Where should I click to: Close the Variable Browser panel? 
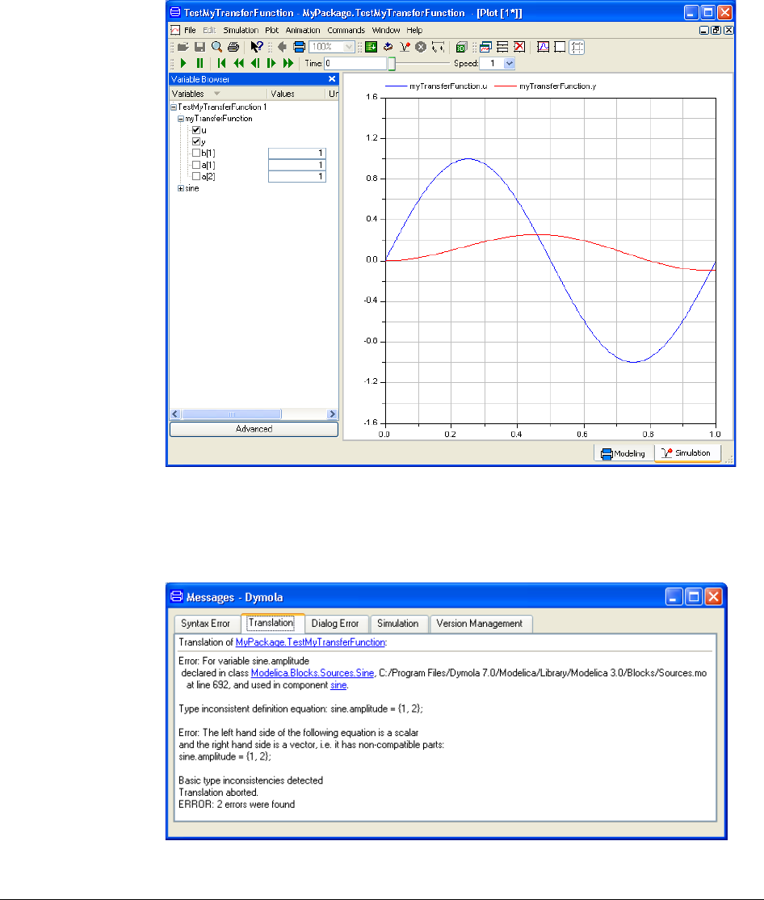[332, 79]
